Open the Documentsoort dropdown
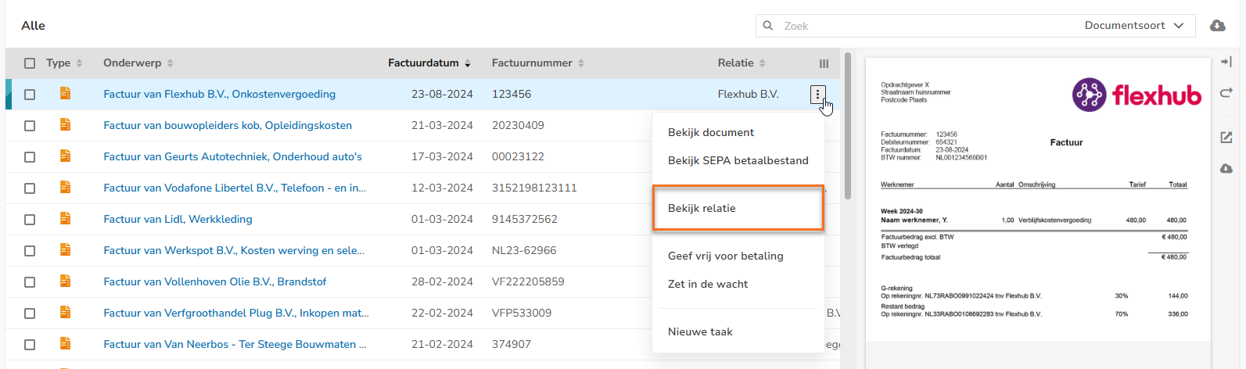This screenshot has height=369, width=1246. point(1134,26)
